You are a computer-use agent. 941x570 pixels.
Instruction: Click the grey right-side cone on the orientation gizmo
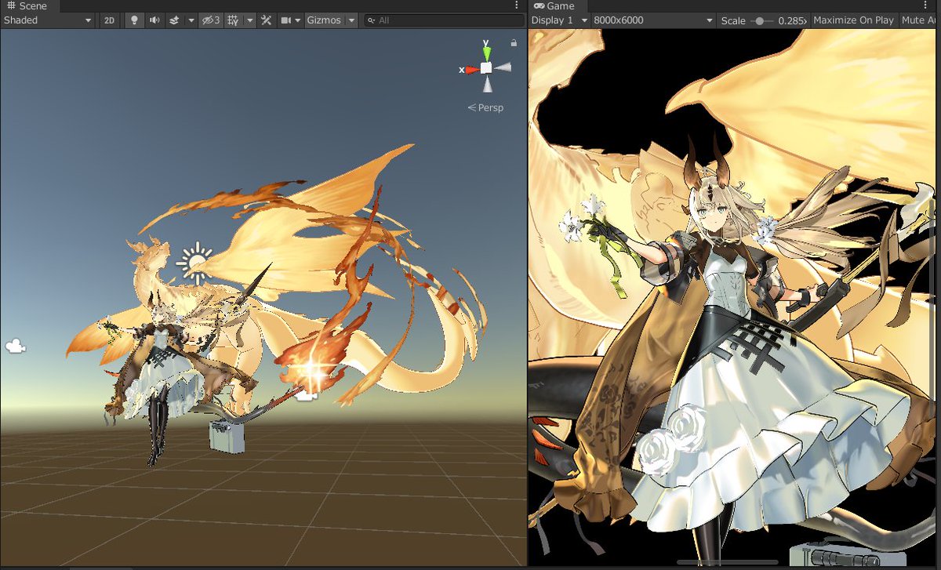503,67
